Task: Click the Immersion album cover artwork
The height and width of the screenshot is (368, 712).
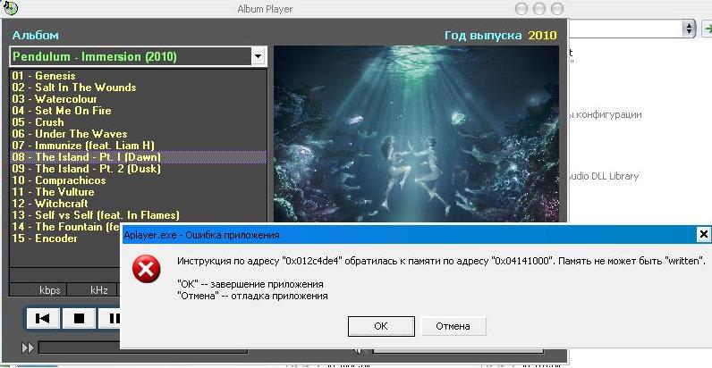Action: point(417,134)
